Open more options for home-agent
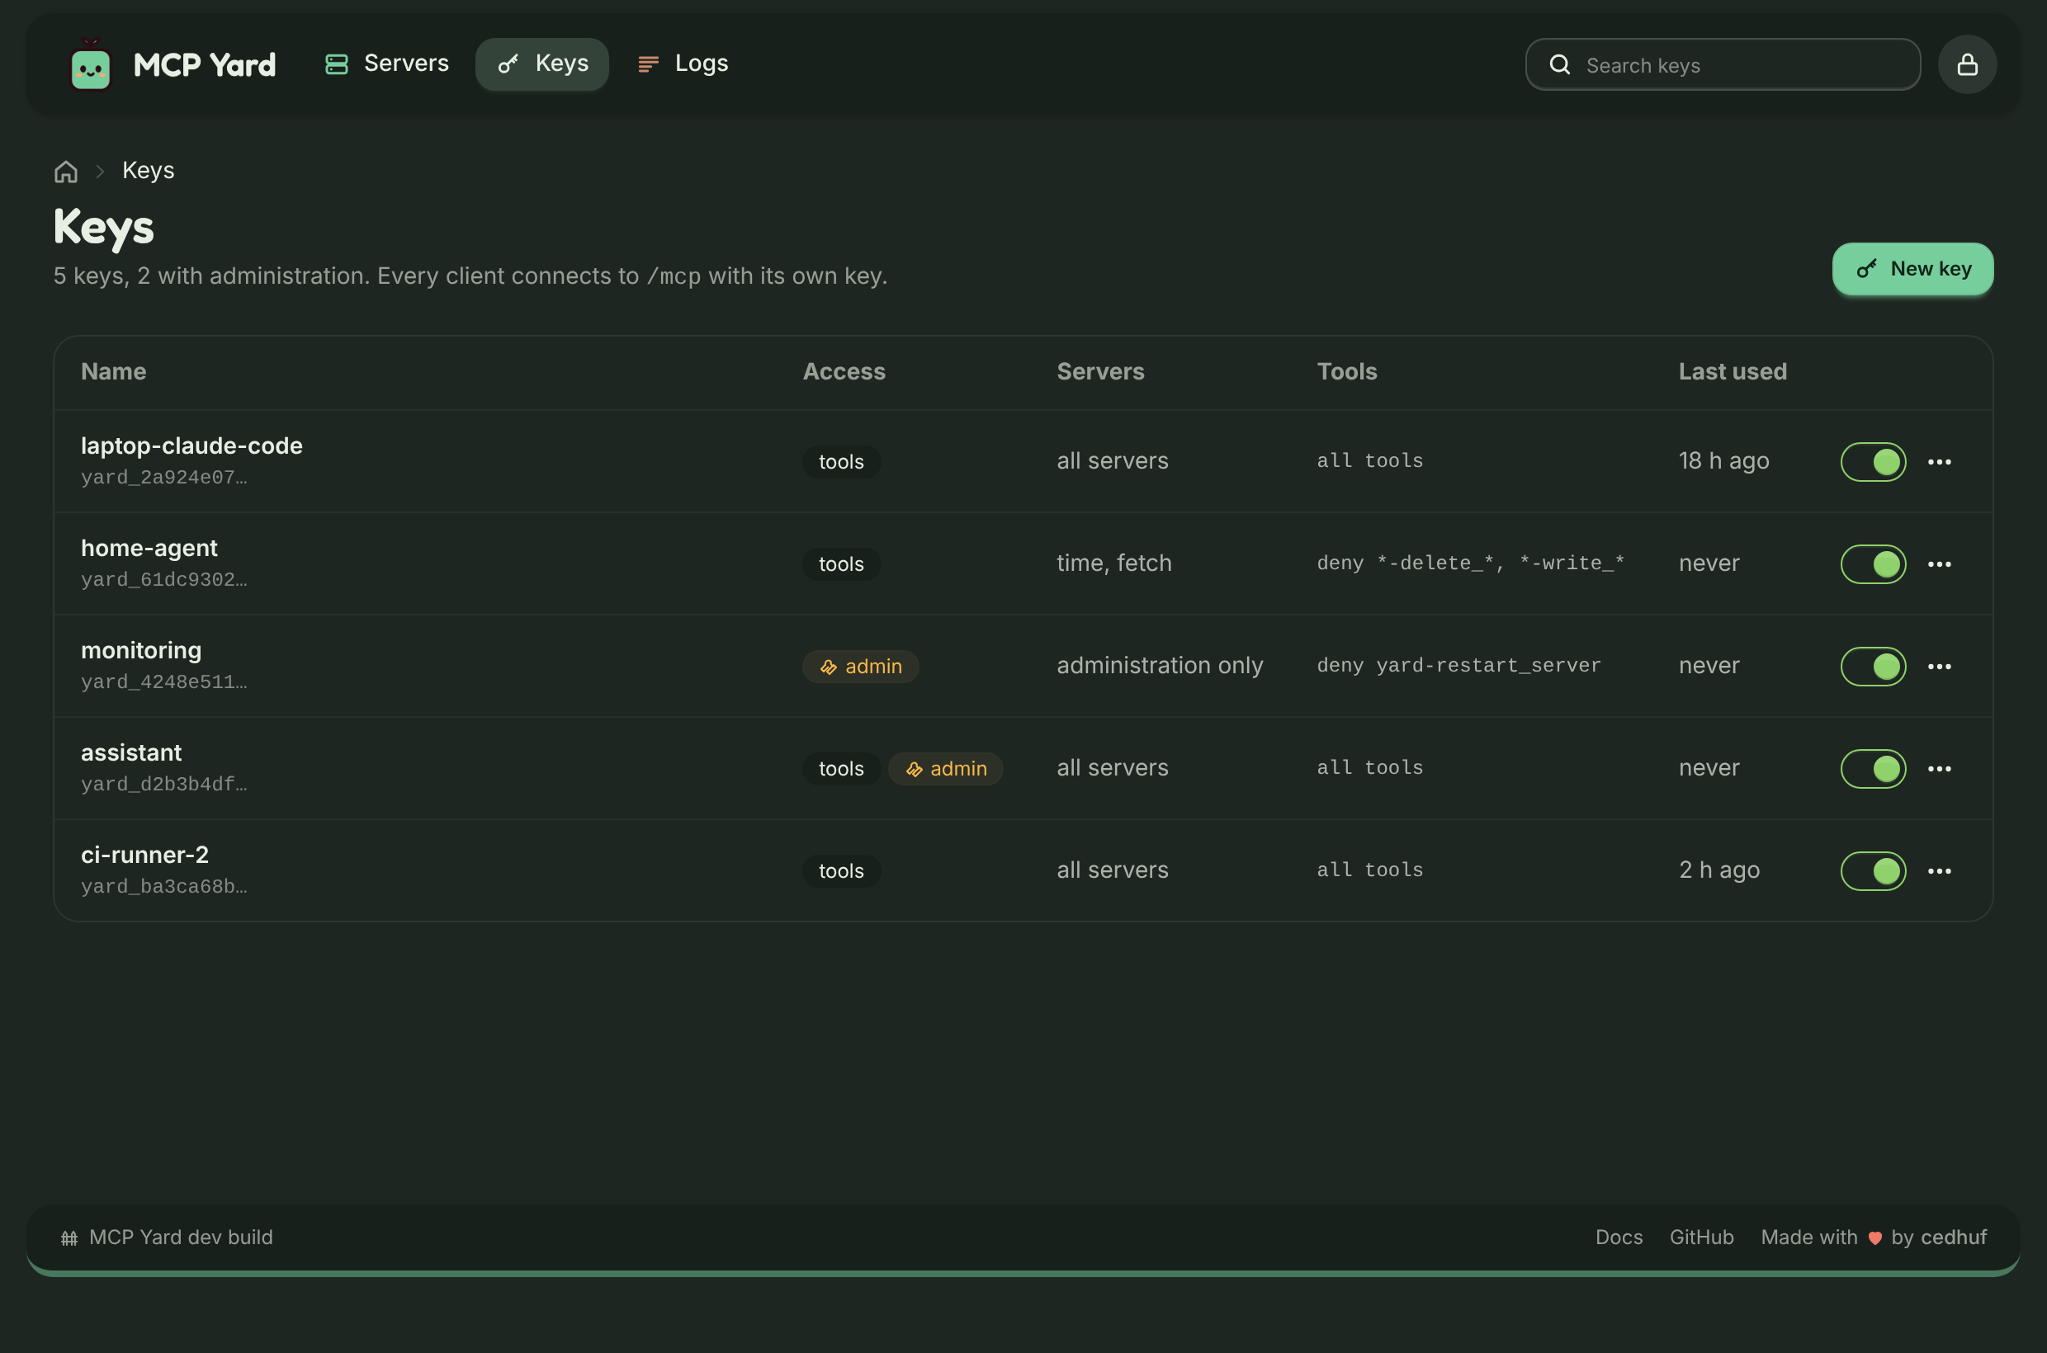Viewport: 2047px width, 1353px height. pos(1939,563)
